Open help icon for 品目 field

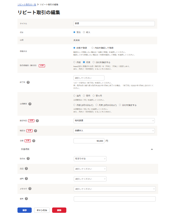click(x=26, y=169)
